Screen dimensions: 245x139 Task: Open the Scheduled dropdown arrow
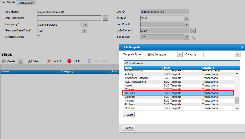pos(187,37)
